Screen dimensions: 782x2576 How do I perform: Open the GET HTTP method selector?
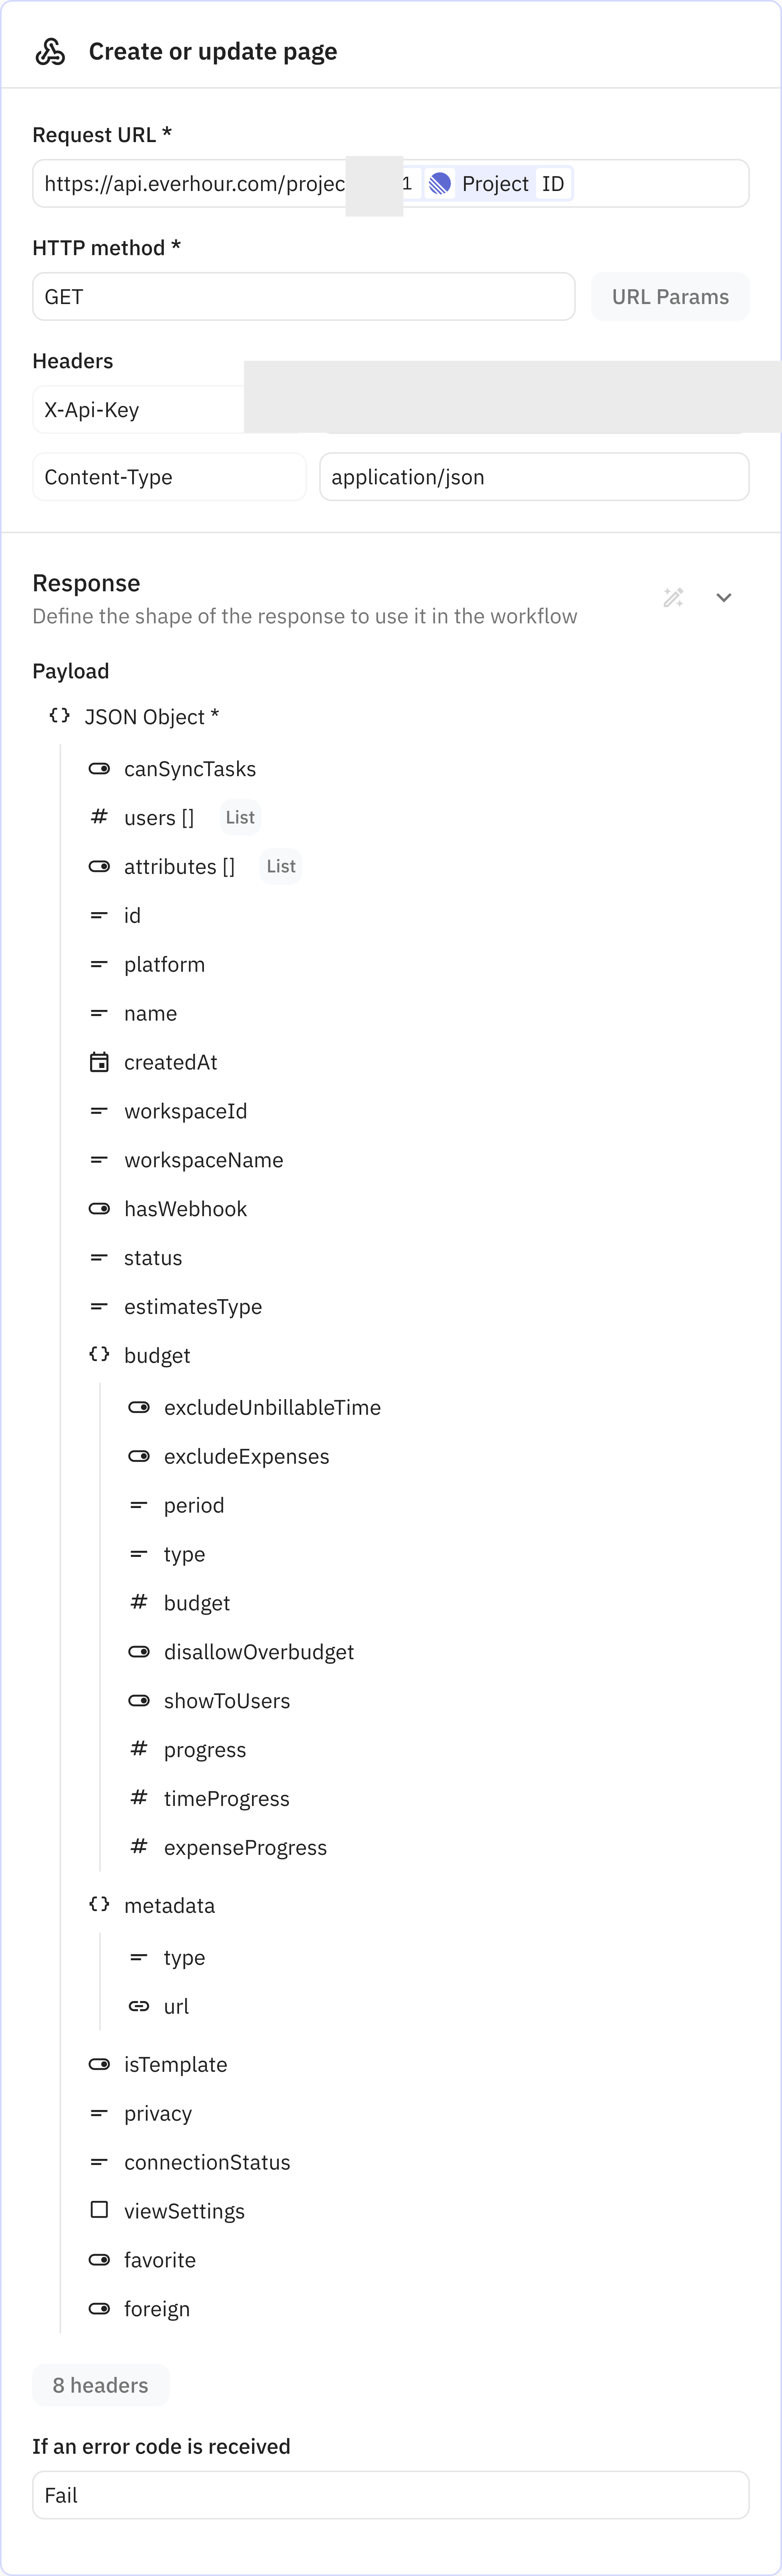pyautogui.click(x=303, y=296)
